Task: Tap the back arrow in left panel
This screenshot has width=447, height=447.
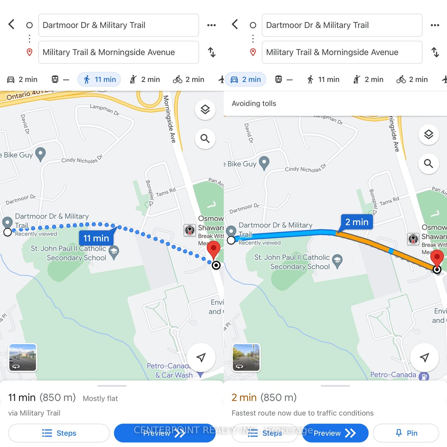Action: 12,25
